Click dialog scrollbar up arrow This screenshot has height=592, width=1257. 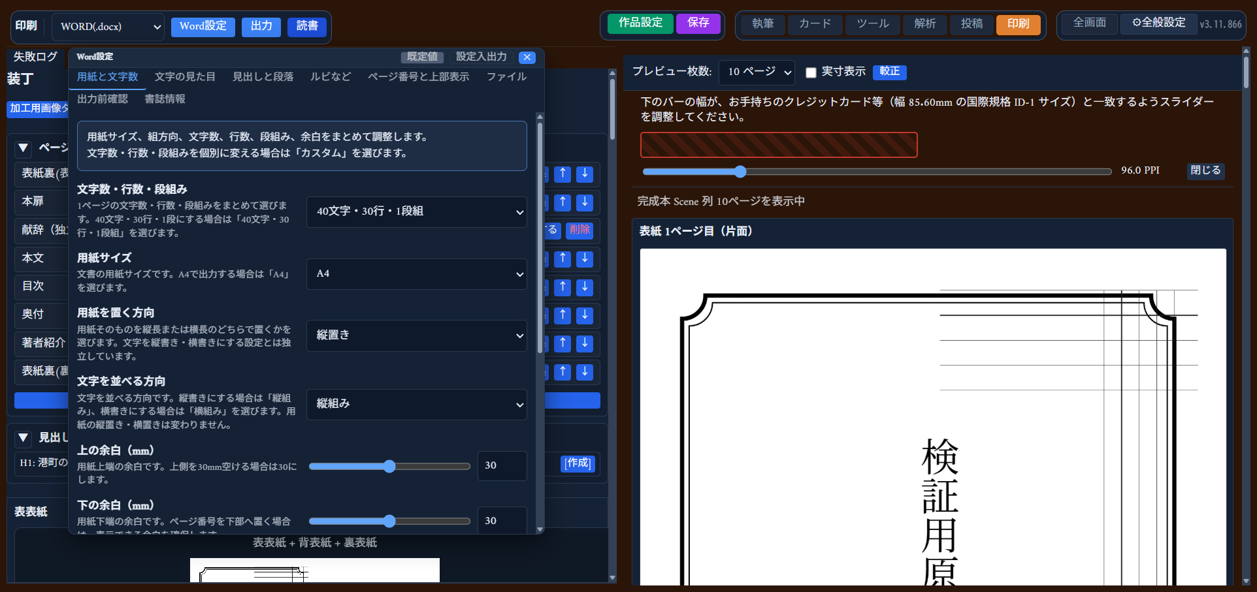(540, 117)
